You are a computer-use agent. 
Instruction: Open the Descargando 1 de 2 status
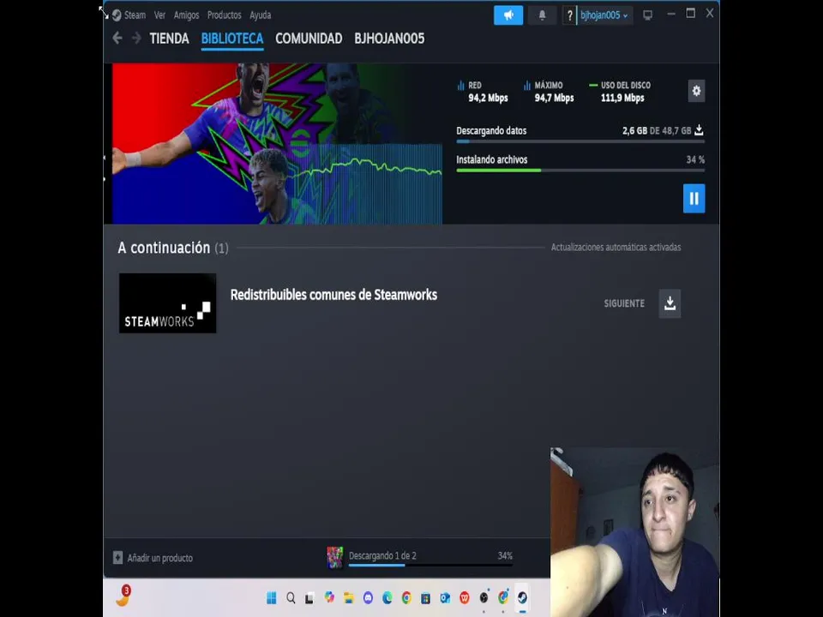(382, 555)
